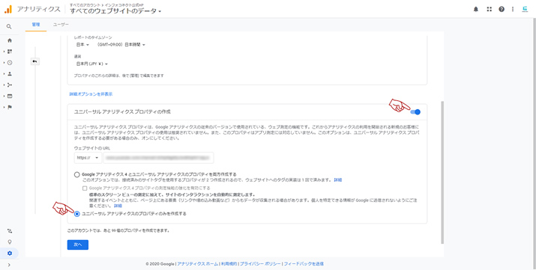
Task: Open Admin gear icon in sidebar
Action: [x=10, y=253]
